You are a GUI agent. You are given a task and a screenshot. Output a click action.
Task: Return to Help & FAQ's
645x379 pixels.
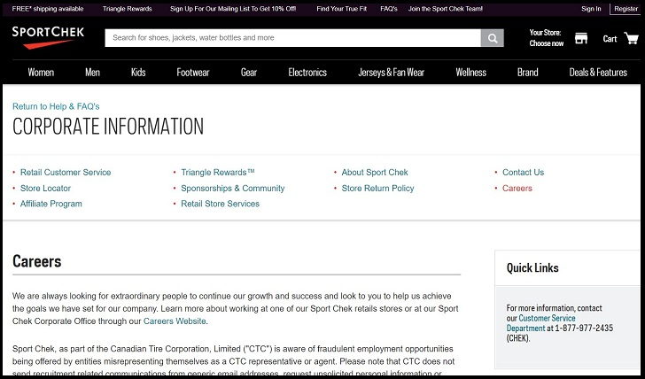(x=56, y=106)
